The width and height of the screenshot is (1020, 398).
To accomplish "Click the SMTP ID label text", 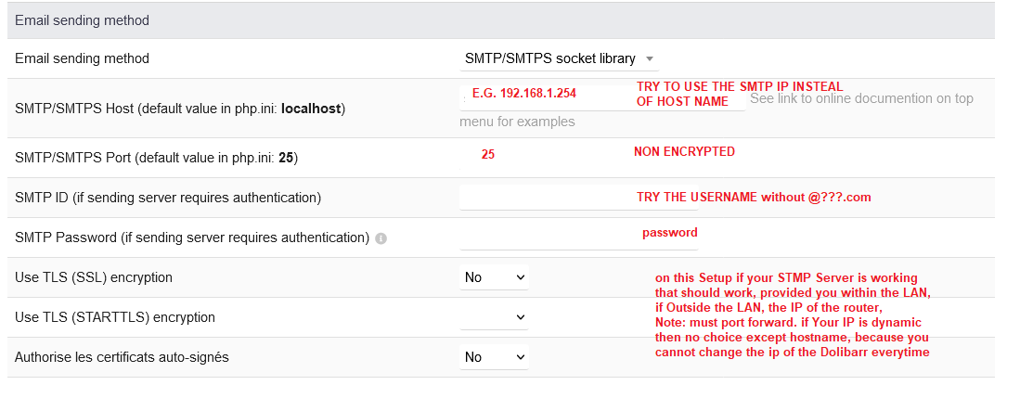I will coord(168,198).
